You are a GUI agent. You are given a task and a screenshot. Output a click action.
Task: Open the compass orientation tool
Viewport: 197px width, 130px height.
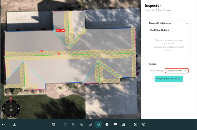82,124
